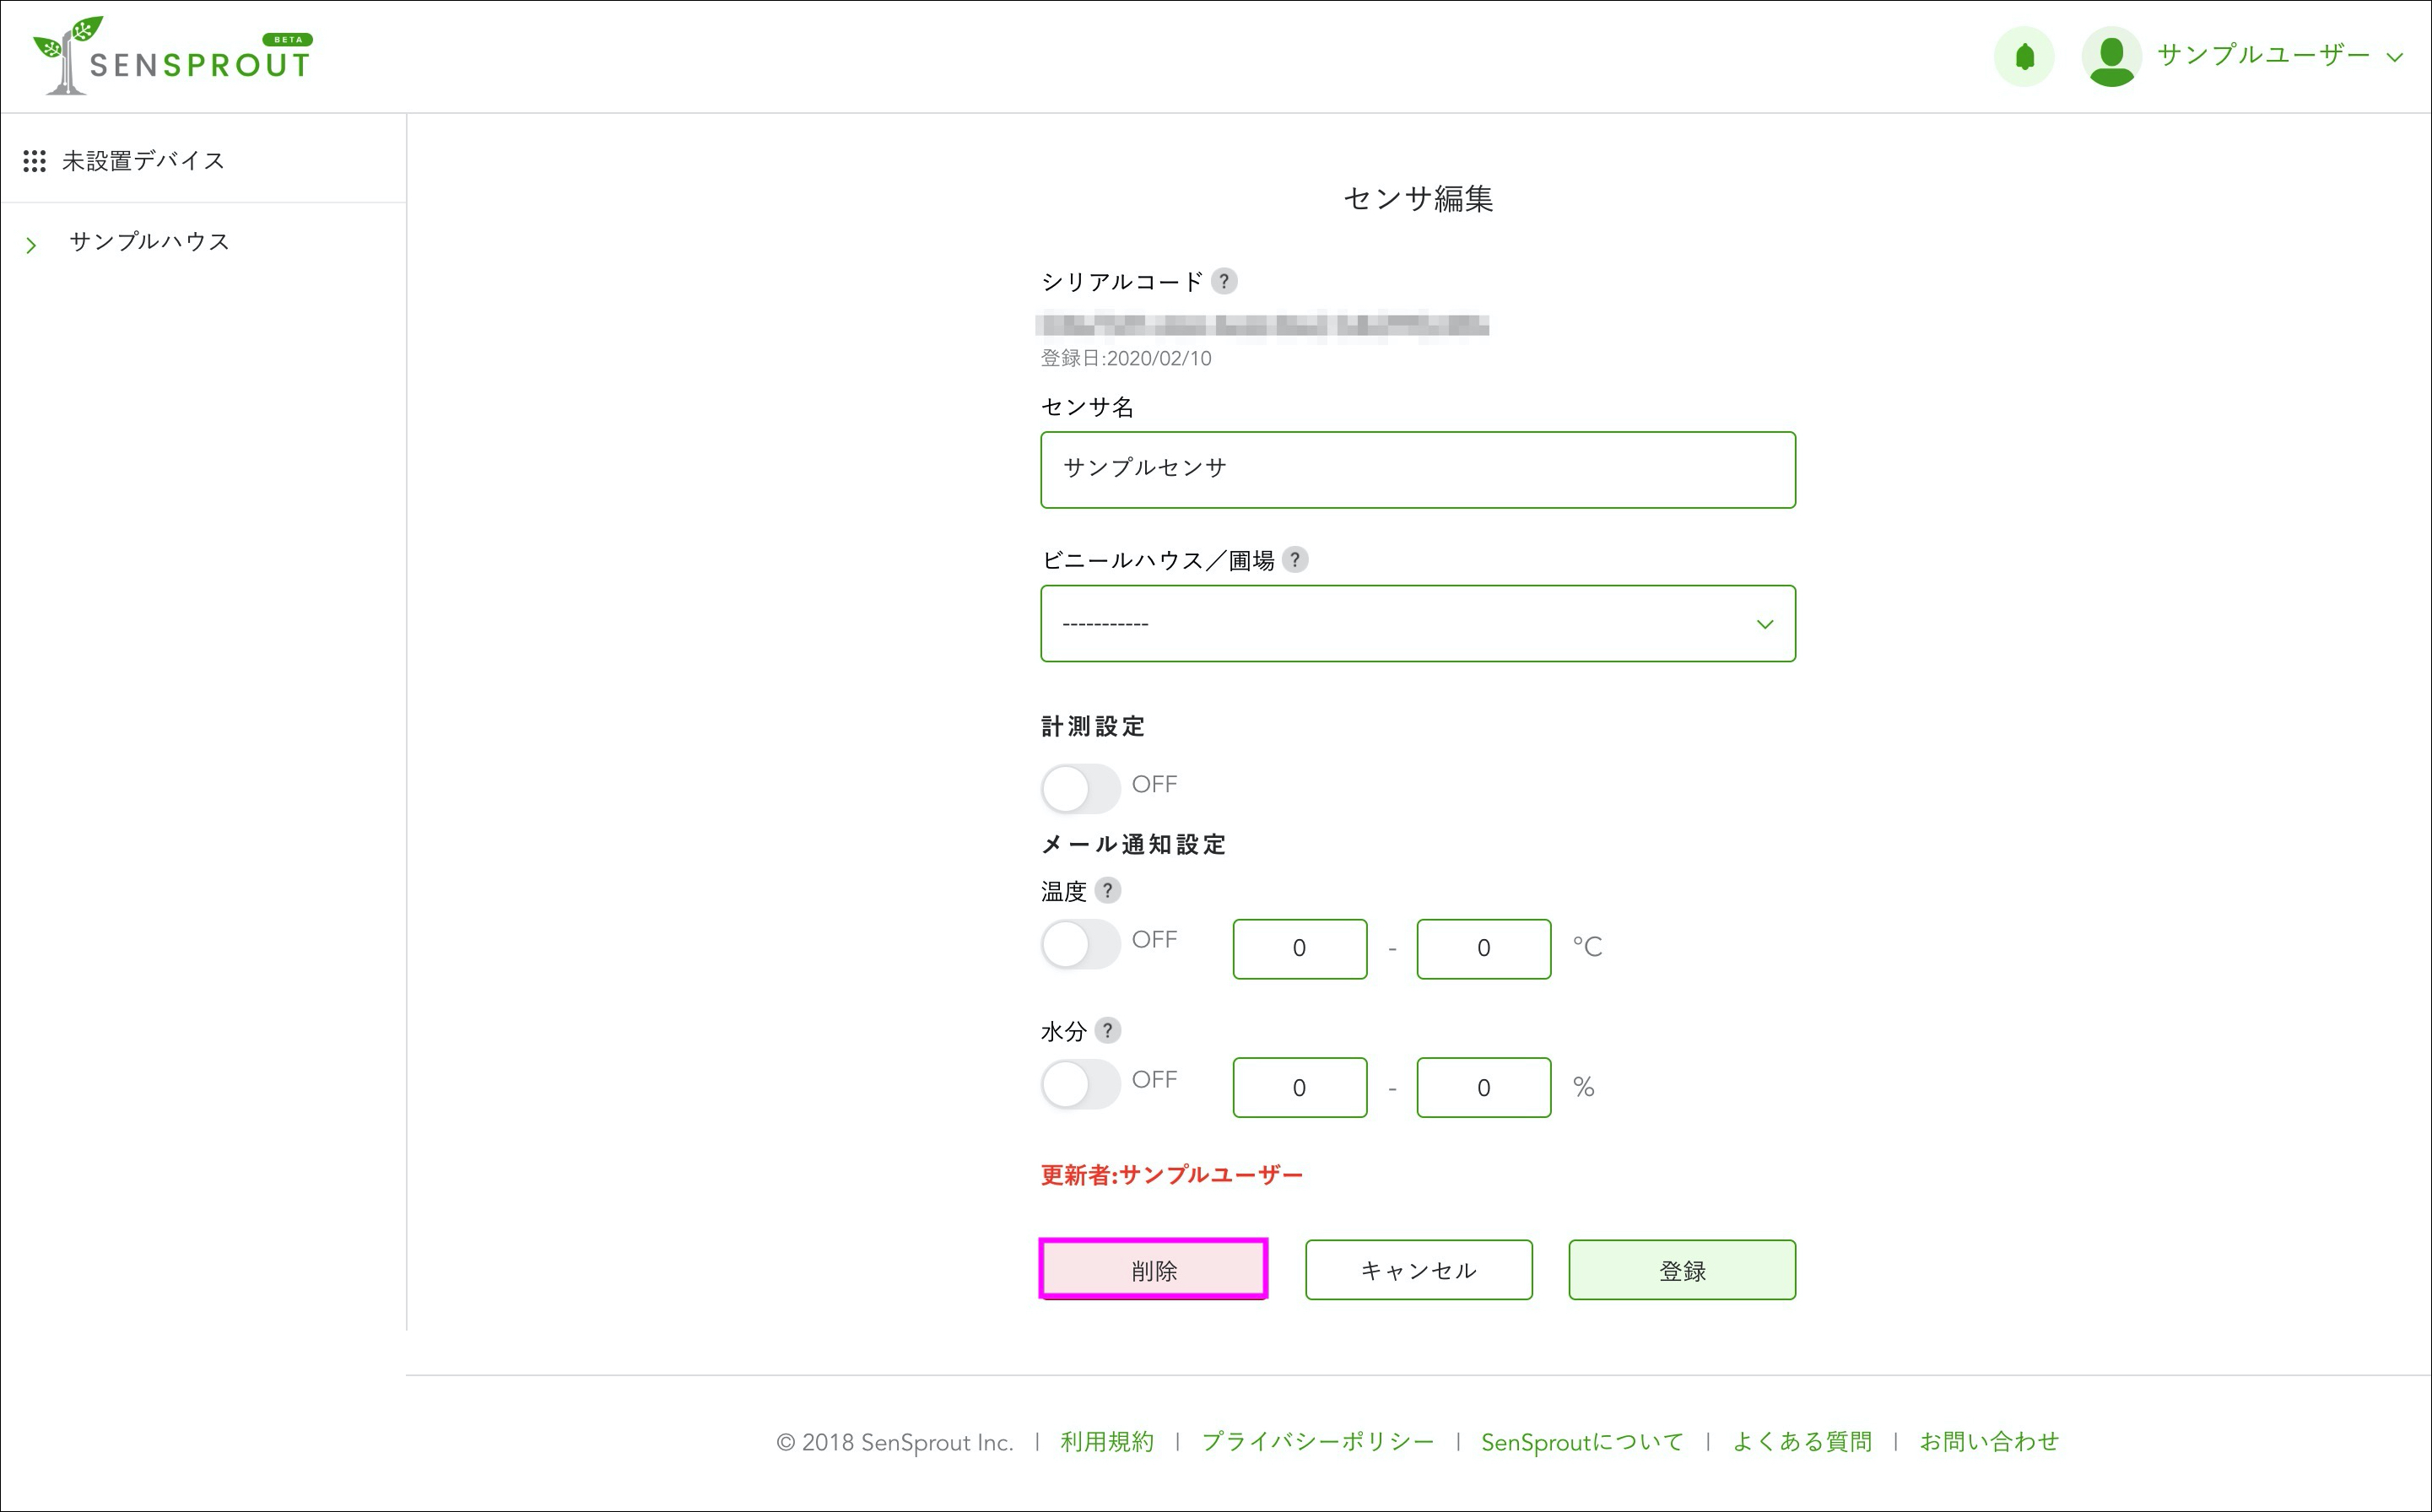Click the 登録日:2020/02/10 text
The height and width of the screenshot is (1512, 2432).
[1126, 358]
